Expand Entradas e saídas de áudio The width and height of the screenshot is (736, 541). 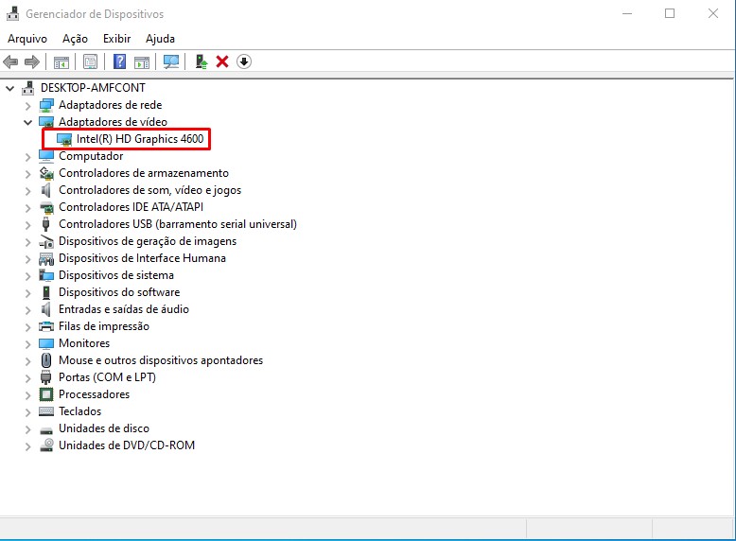[x=27, y=309]
